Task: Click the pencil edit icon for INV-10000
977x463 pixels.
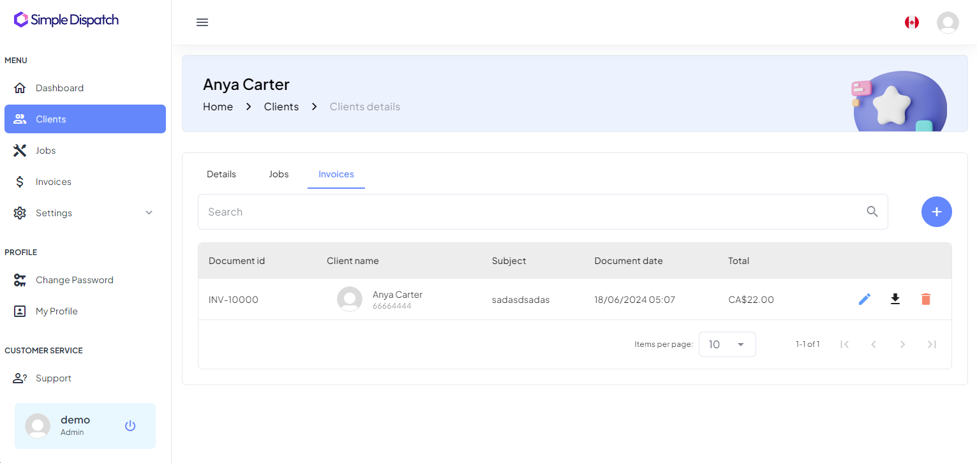Action: (x=865, y=299)
